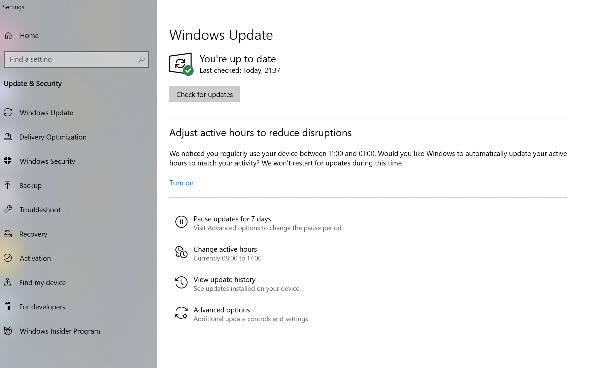Click the Backup upward arrow icon
The width and height of the screenshot is (605, 368).
coord(8,185)
